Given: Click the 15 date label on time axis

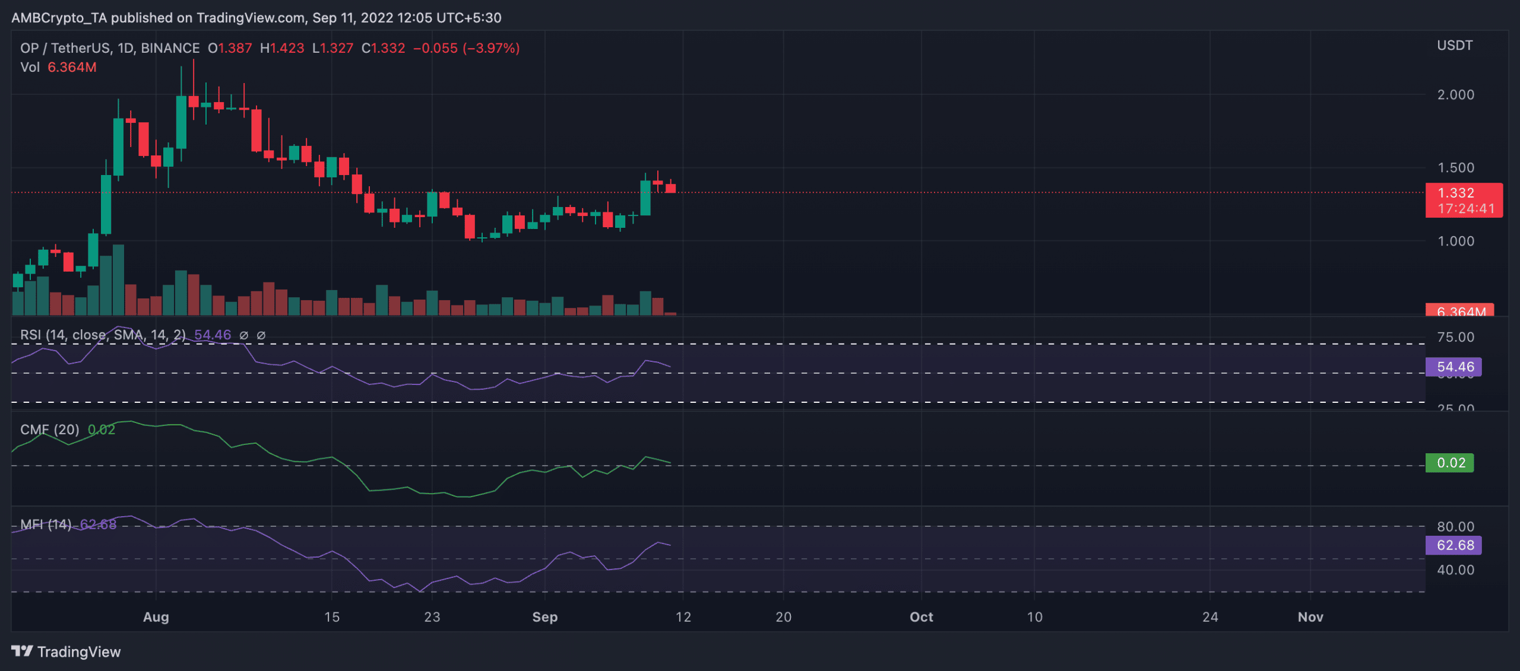Looking at the screenshot, I should coord(332,617).
